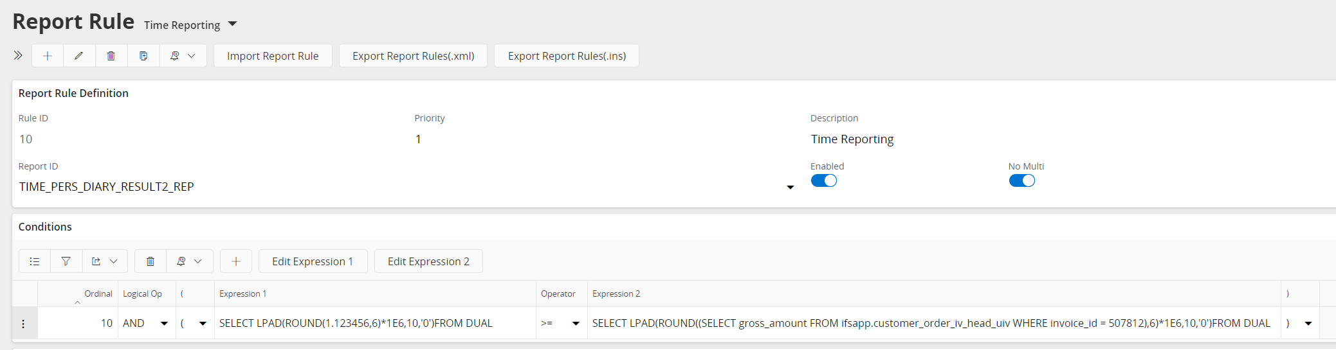The width and height of the screenshot is (1336, 350).
Task: Click the new record plus icon in the top toolbar
Action: pos(48,56)
